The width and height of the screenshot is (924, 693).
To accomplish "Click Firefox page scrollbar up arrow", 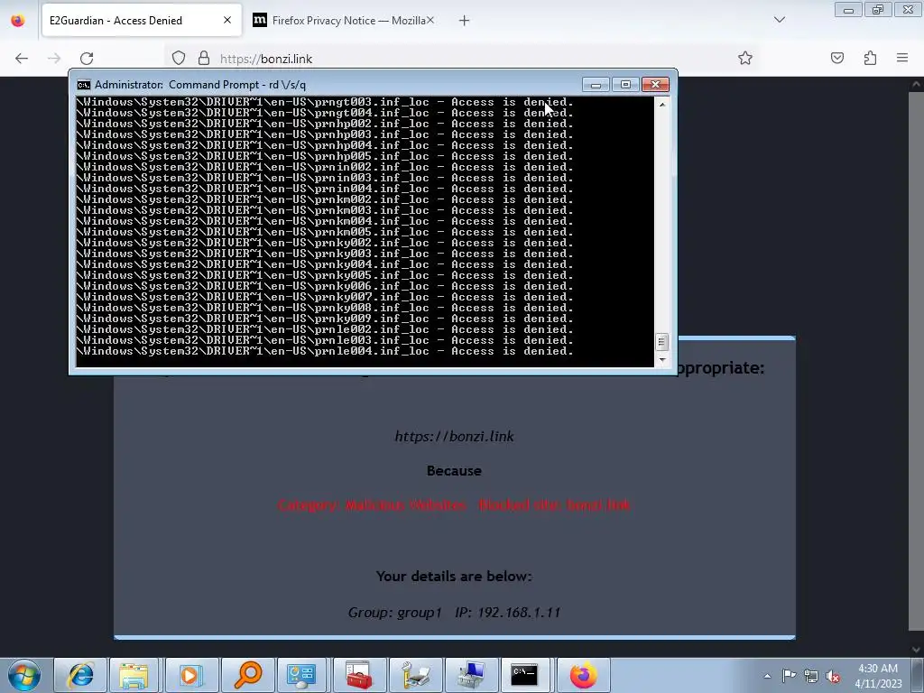I will (917, 84).
